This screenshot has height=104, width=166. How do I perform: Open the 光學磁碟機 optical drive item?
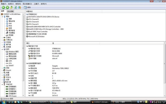(12, 58)
